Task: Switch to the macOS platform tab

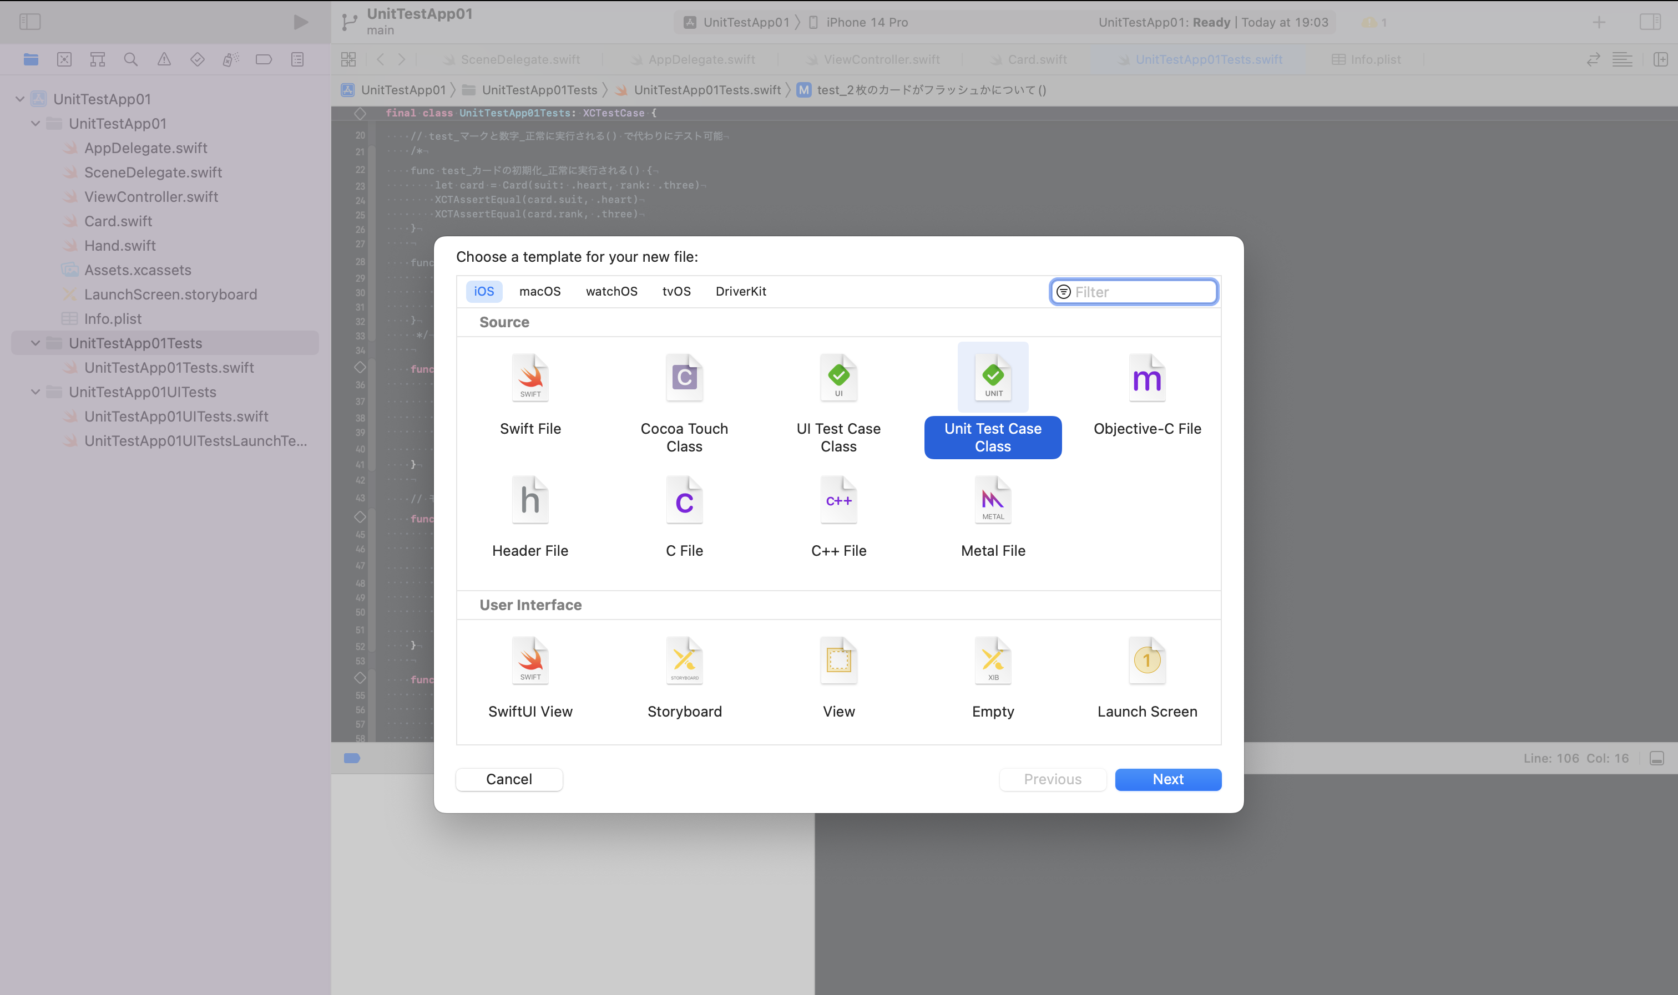Action: pyautogui.click(x=540, y=292)
